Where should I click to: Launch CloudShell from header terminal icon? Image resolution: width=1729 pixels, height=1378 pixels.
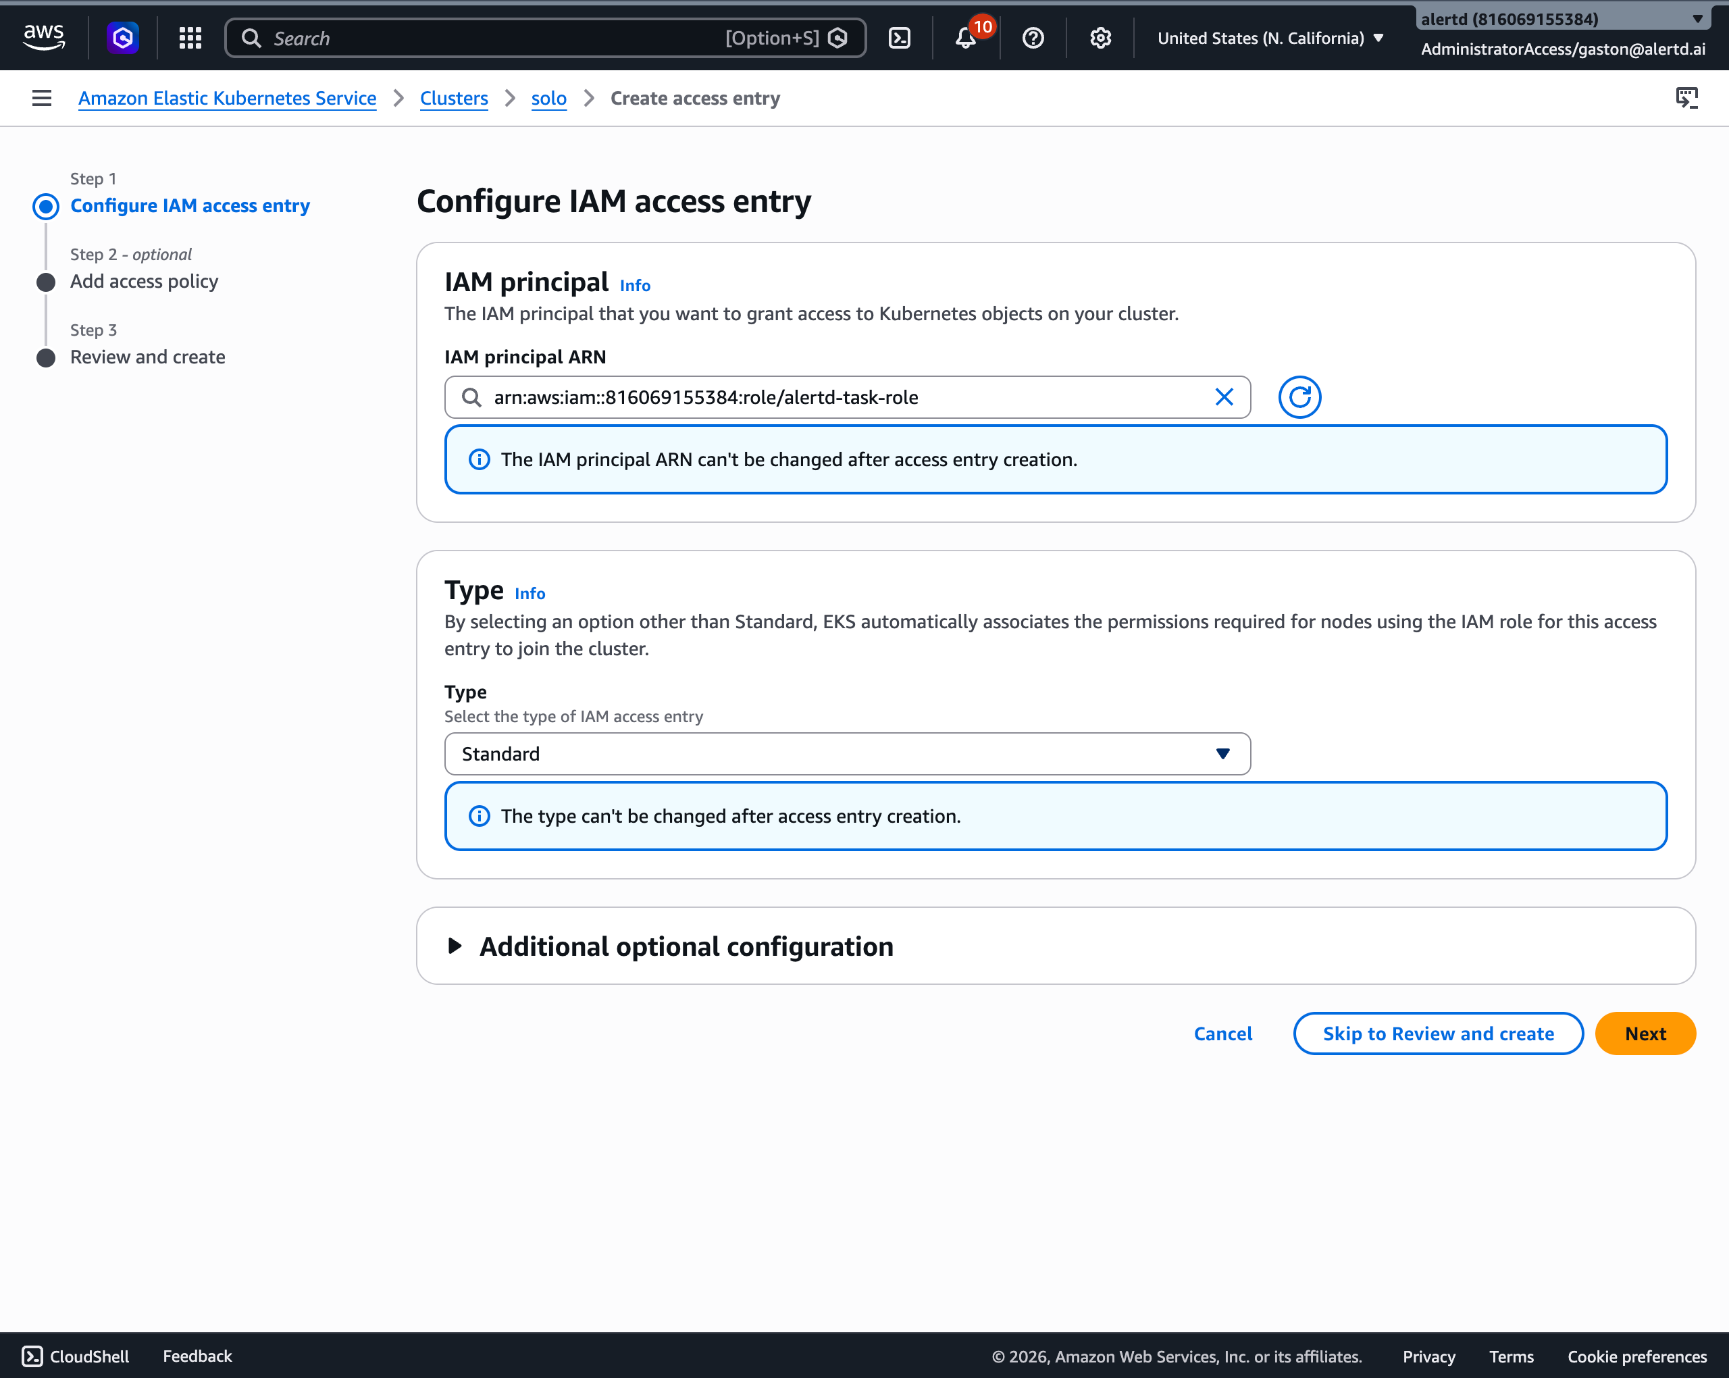click(899, 38)
